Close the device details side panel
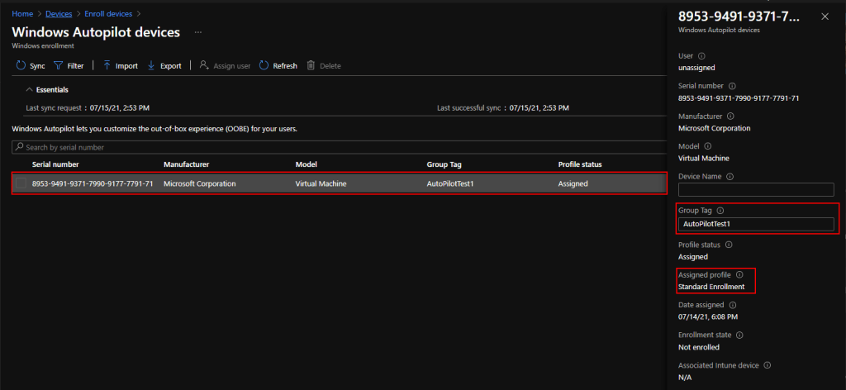 (x=823, y=16)
